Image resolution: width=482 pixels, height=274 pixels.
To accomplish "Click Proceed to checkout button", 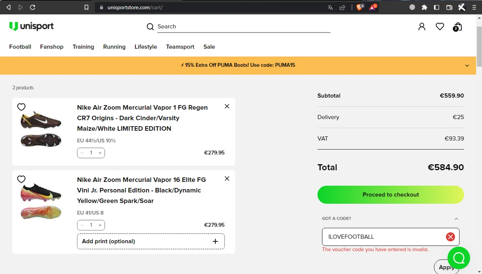I will pyautogui.click(x=390, y=195).
